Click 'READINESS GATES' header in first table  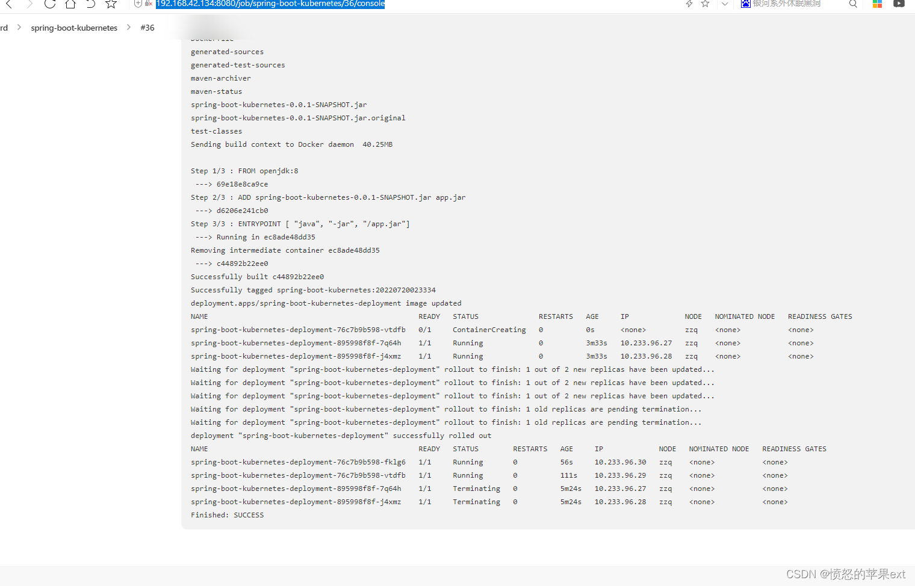tap(820, 316)
